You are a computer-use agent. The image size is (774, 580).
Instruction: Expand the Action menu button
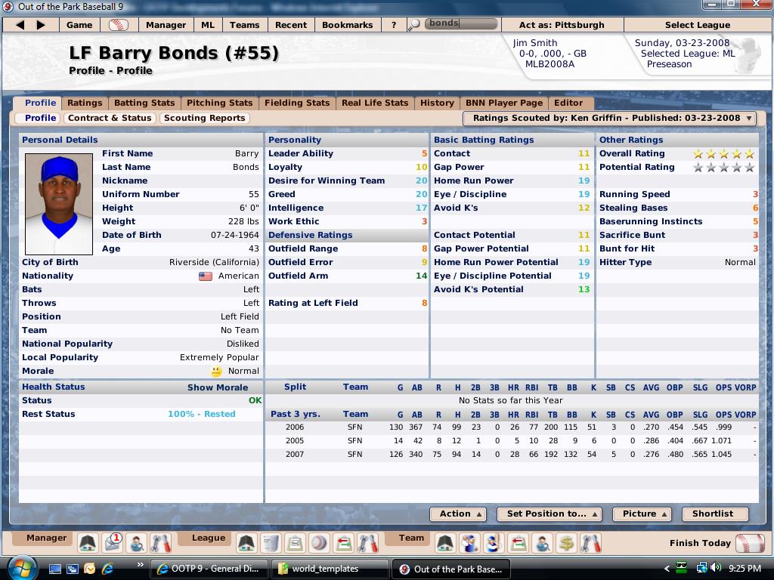pos(458,514)
